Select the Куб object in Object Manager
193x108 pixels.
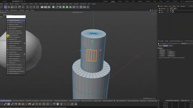pyautogui.click(x=162, y=10)
